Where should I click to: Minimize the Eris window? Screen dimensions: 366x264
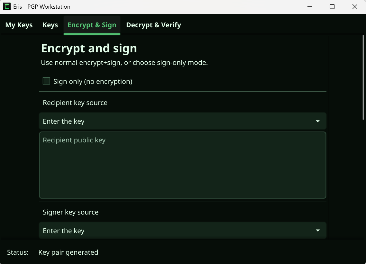click(x=309, y=6)
